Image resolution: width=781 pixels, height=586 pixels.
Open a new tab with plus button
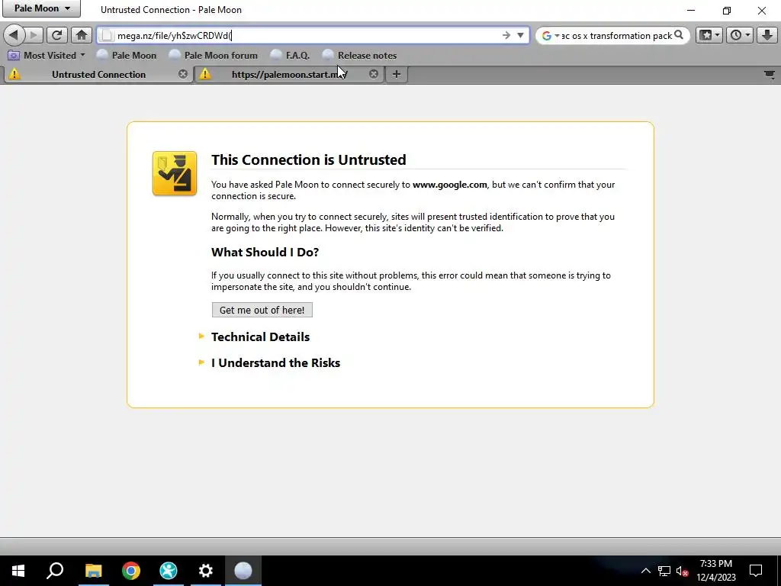click(397, 74)
